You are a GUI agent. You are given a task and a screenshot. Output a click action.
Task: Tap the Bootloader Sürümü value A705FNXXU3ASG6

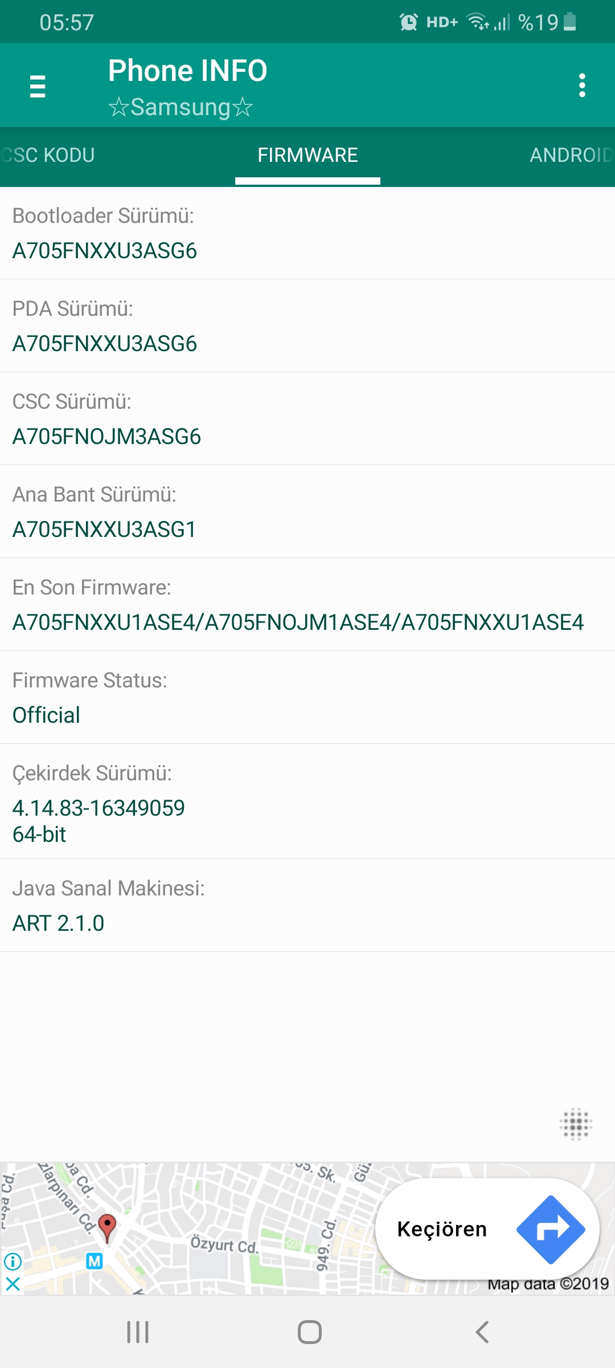click(105, 251)
